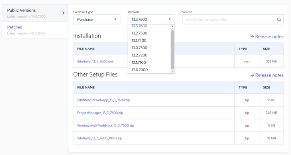This screenshot has height=155, width=291.
Task: Choose version 13.1.7400 in dropdown
Action: 139,40
